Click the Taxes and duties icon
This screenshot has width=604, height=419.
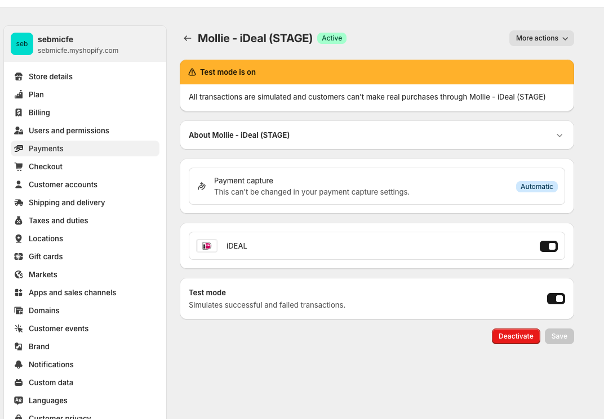pyautogui.click(x=19, y=220)
